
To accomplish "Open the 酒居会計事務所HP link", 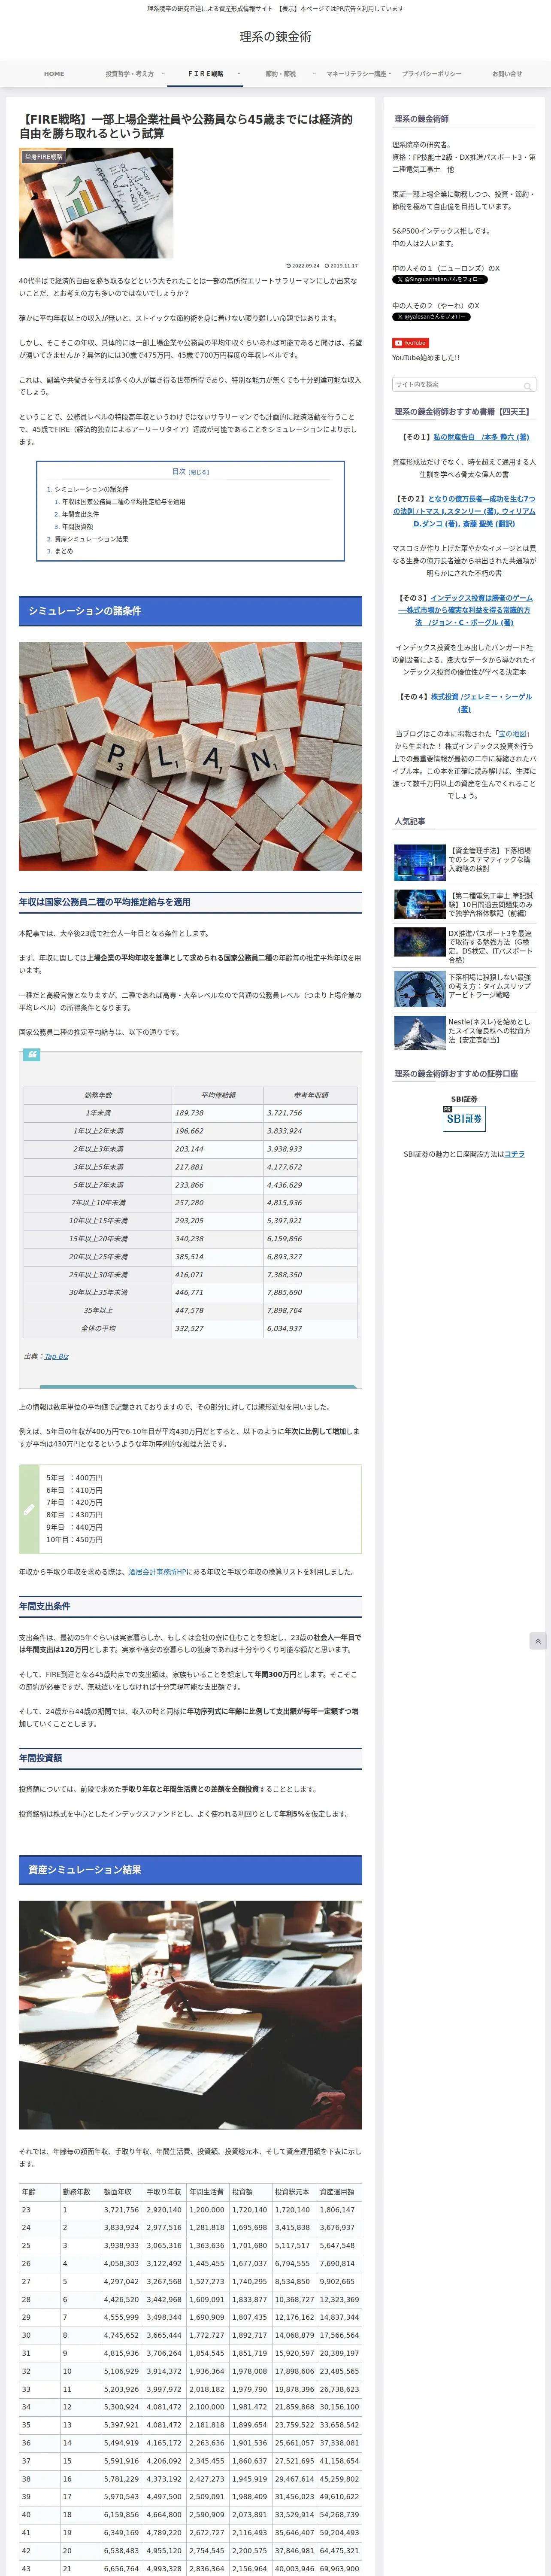I will [x=157, y=1572].
